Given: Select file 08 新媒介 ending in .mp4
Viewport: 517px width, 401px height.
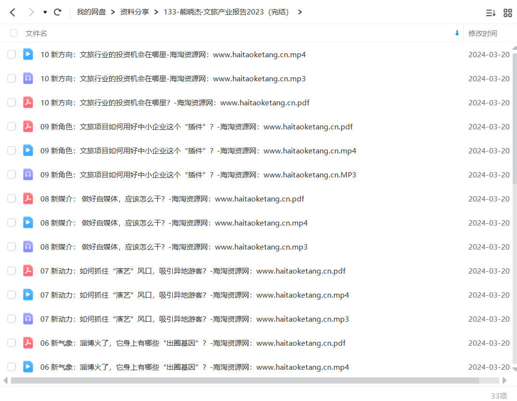Looking at the screenshot, I should tap(174, 223).
